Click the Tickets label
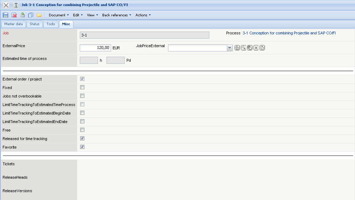The height and width of the screenshot is (200, 355). (x=9, y=164)
